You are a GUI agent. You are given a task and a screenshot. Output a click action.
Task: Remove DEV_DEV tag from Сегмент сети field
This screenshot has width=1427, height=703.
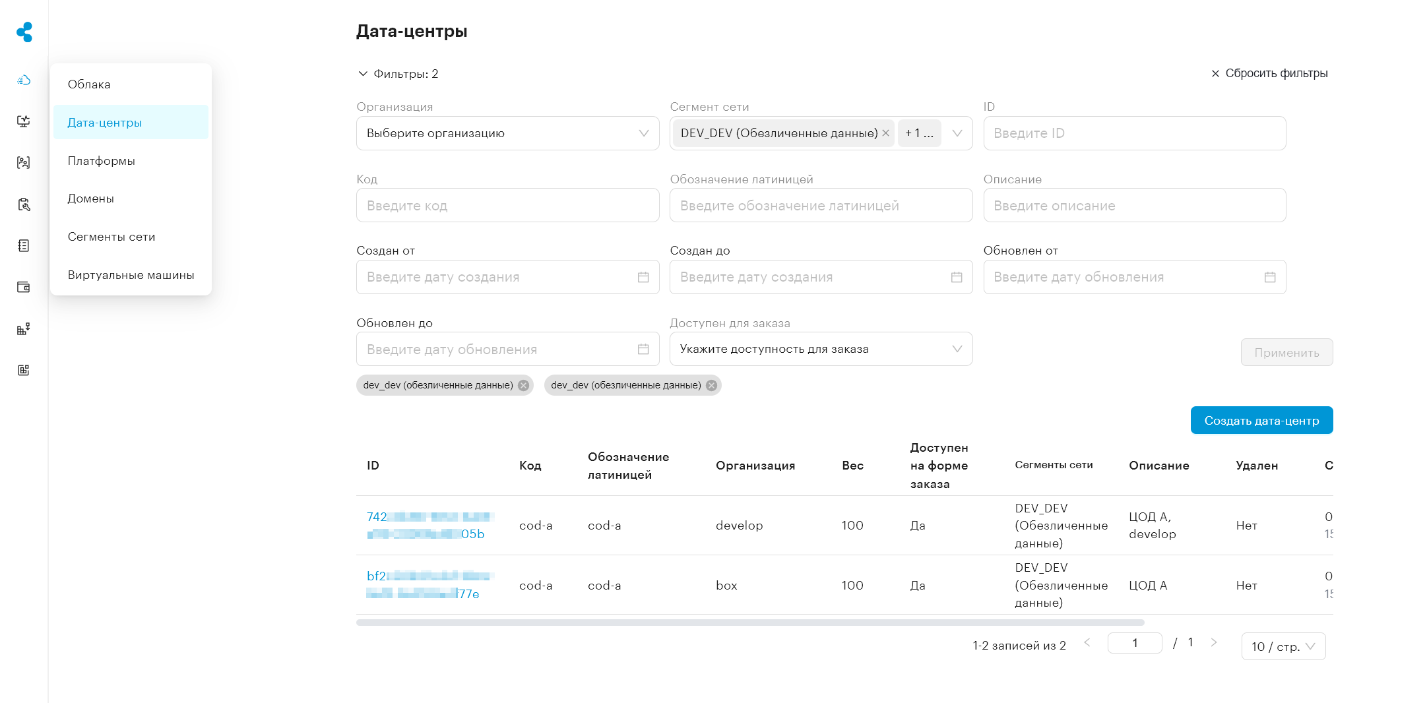[x=885, y=133]
